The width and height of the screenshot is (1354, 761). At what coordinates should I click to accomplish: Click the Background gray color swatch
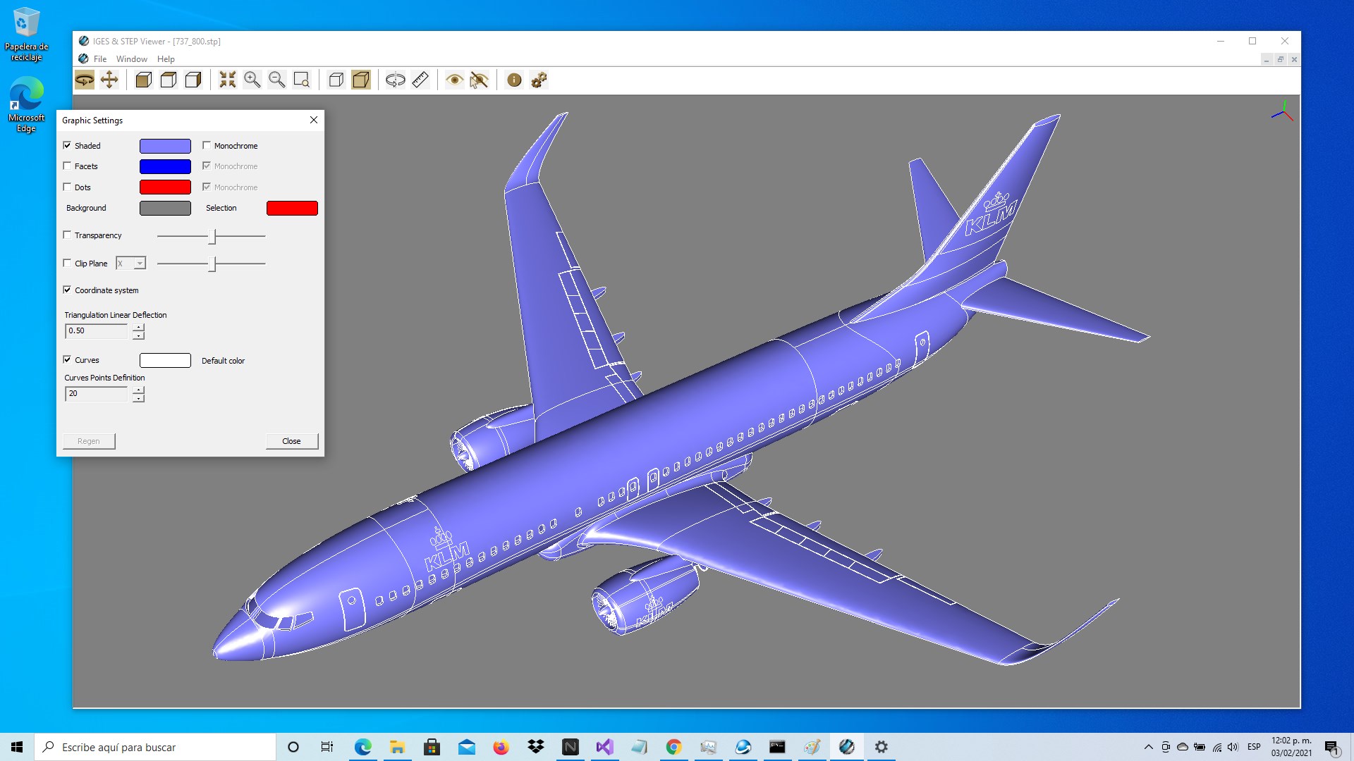click(165, 208)
